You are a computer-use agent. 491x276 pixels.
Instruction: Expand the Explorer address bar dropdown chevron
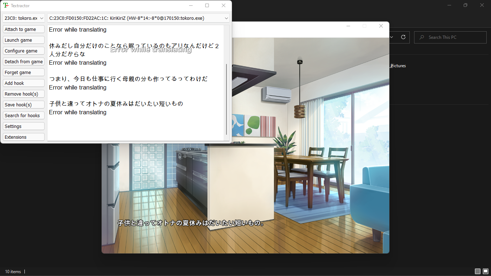coord(392,37)
